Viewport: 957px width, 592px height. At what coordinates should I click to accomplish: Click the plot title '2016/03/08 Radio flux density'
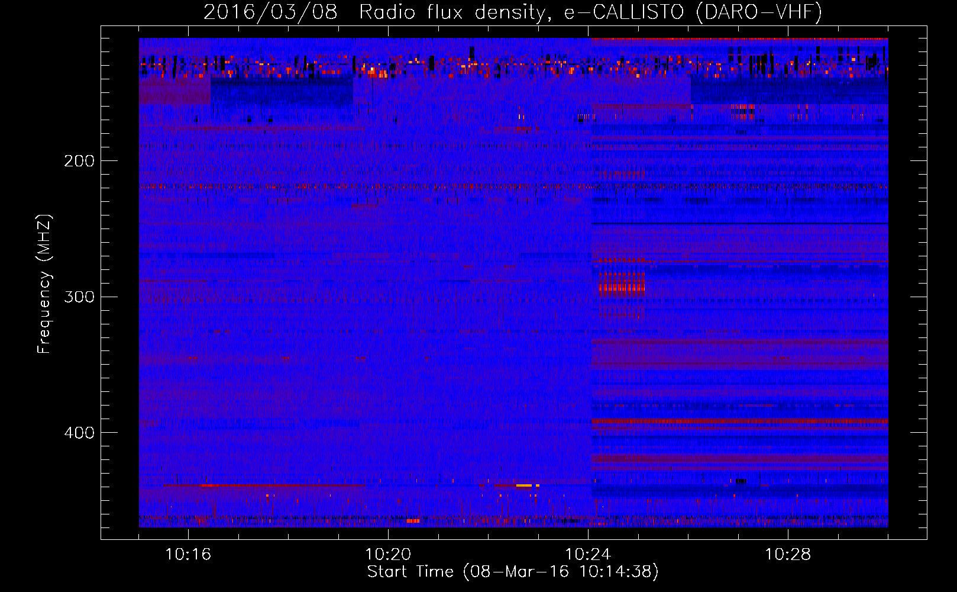[x=513, y=12]
